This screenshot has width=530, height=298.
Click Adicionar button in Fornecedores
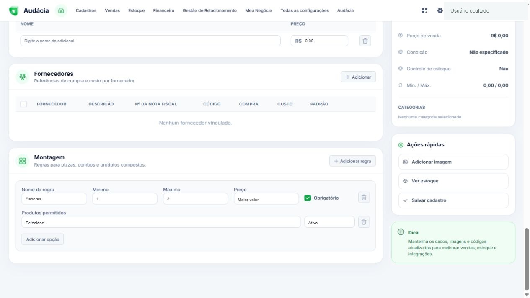358,77
